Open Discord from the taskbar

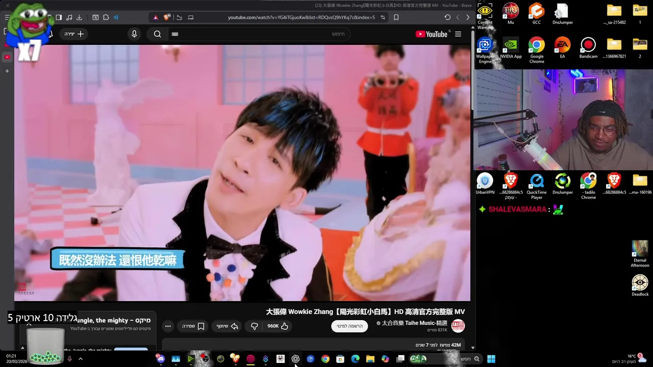[161, 359]
